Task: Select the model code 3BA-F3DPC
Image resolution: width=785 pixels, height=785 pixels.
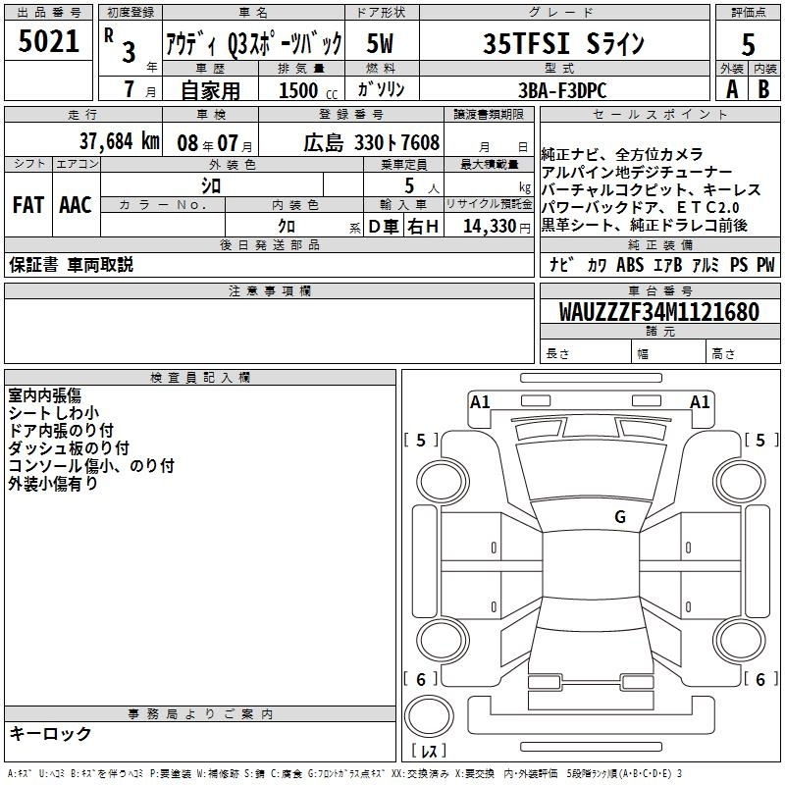Action: pos(562,90)
